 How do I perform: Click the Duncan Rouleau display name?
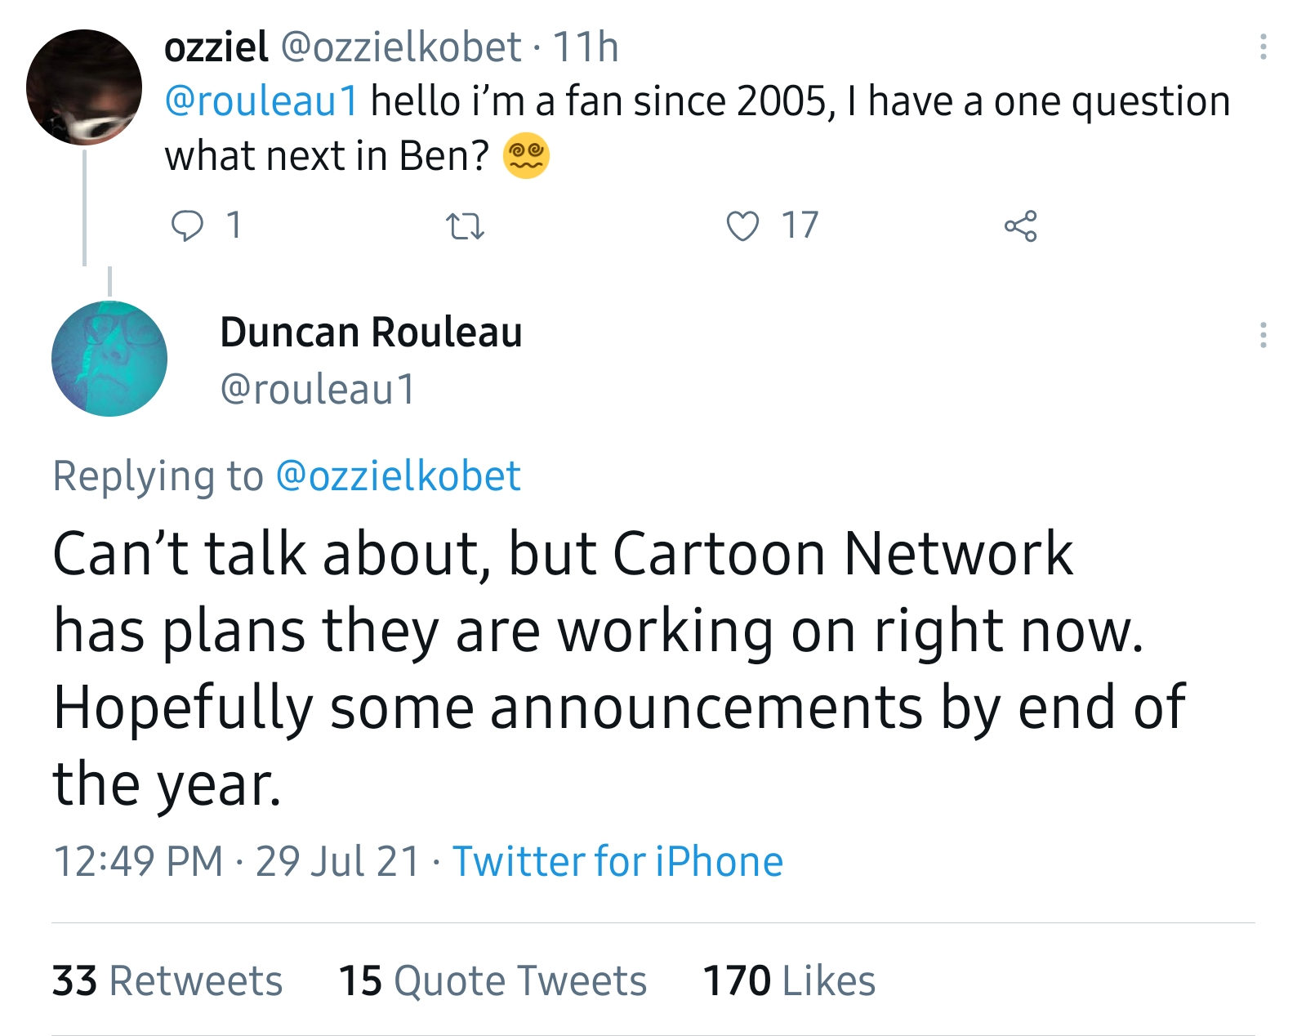(x=371, y=333)
